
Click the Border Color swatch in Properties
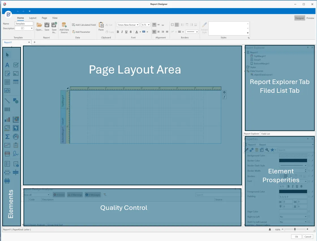[293, 161]
